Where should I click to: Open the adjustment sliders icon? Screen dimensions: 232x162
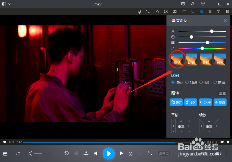(x=86, y=153)
